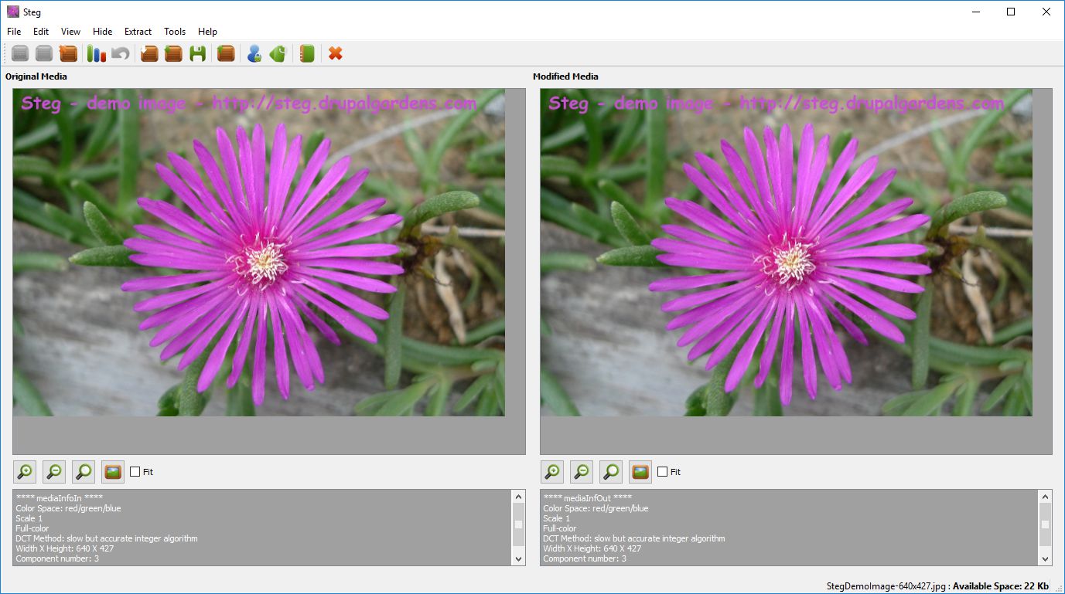The width and height of the screenshot is (1065, 594).
Task: Click the green floppy disk save icon
Action: 198,53
